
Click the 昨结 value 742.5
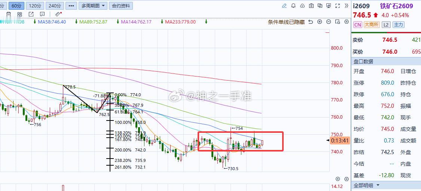(x=387, y=152)
